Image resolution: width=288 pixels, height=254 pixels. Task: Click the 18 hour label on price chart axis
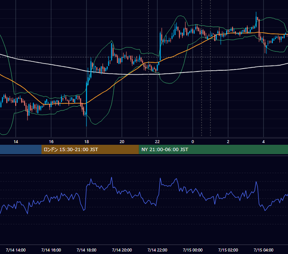[86, 142]
